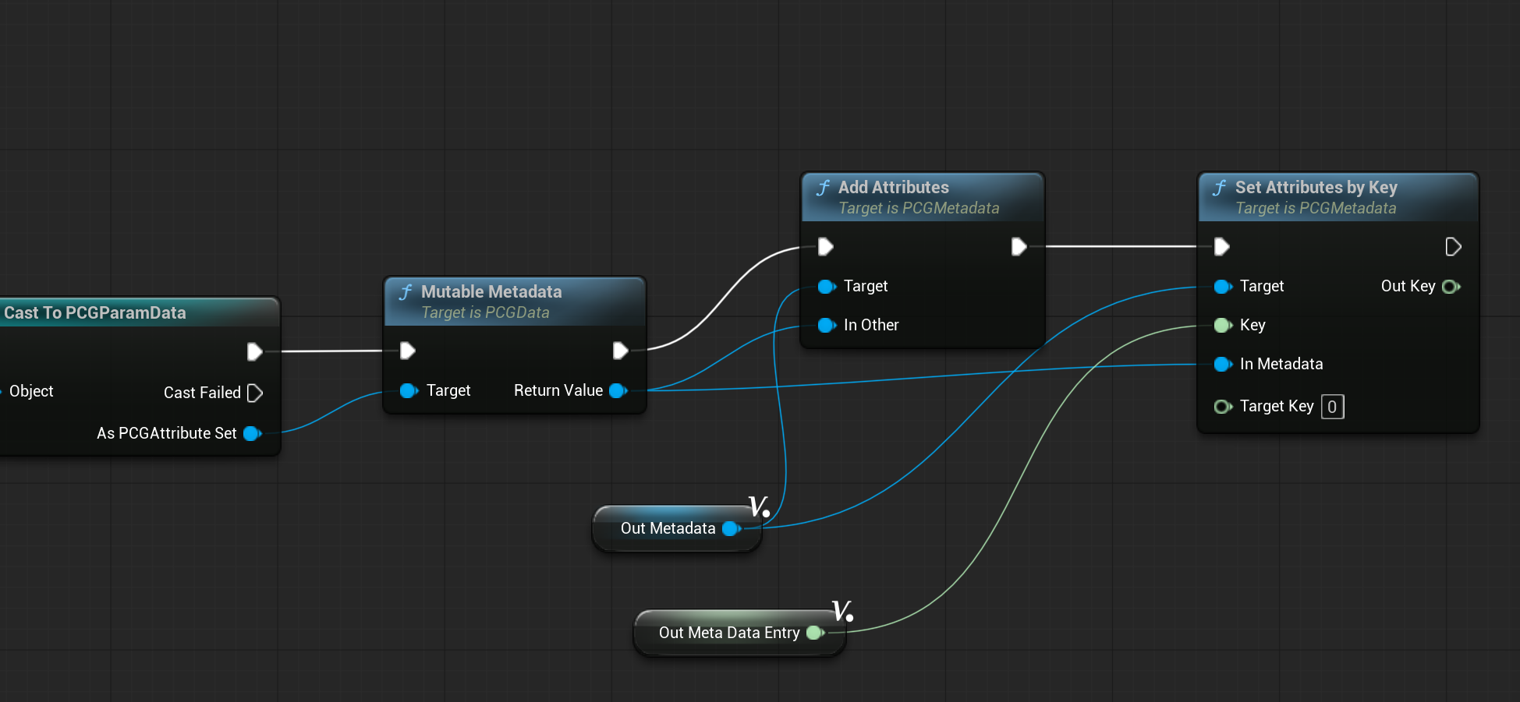Select the Cast To PCGParamData node title
This screenshot has height=702, width=1520.
click(x=95, y=312)
